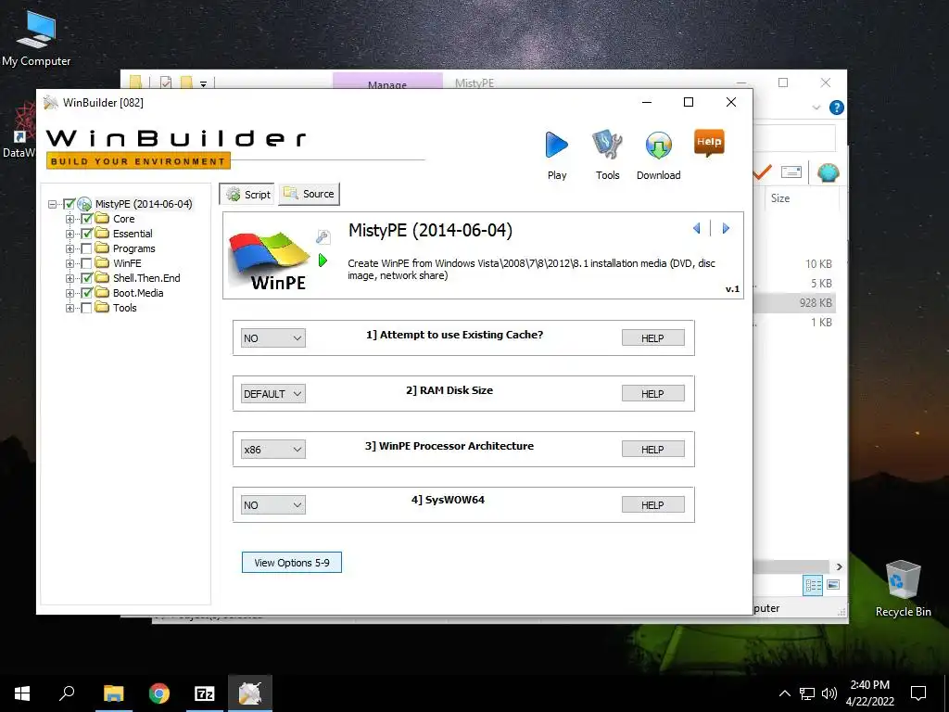
Task: Click HELP for SysWOW64 option
Action: (653, 505)
